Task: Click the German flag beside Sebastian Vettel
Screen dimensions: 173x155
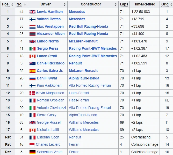Action: coord(32,152)
